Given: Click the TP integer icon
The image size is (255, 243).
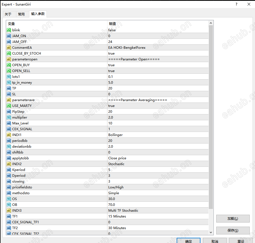Looking at the screenshot, I should pyautogui.click(x=9, y=88).
